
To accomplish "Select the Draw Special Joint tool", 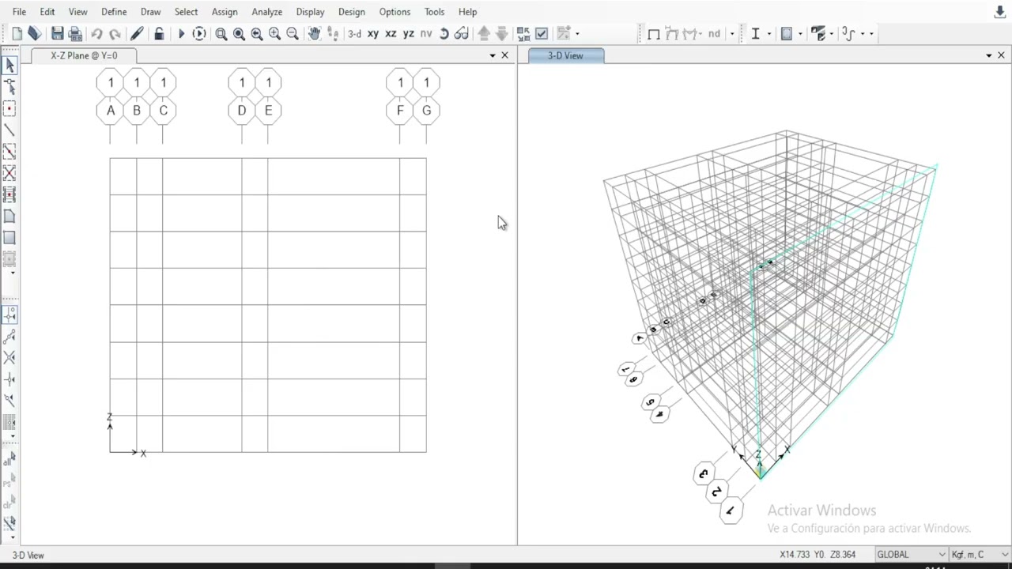I will [9, 108].
